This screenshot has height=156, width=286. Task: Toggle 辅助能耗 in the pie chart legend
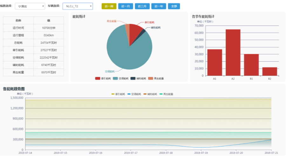pyautogui.click(x=138, y=78)
